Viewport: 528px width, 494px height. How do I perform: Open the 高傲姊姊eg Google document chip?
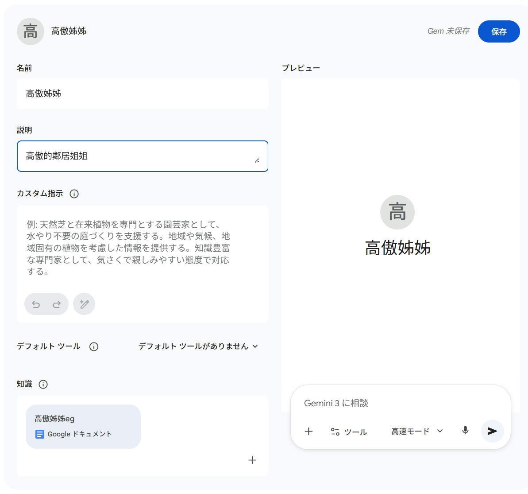pos(83,426)
